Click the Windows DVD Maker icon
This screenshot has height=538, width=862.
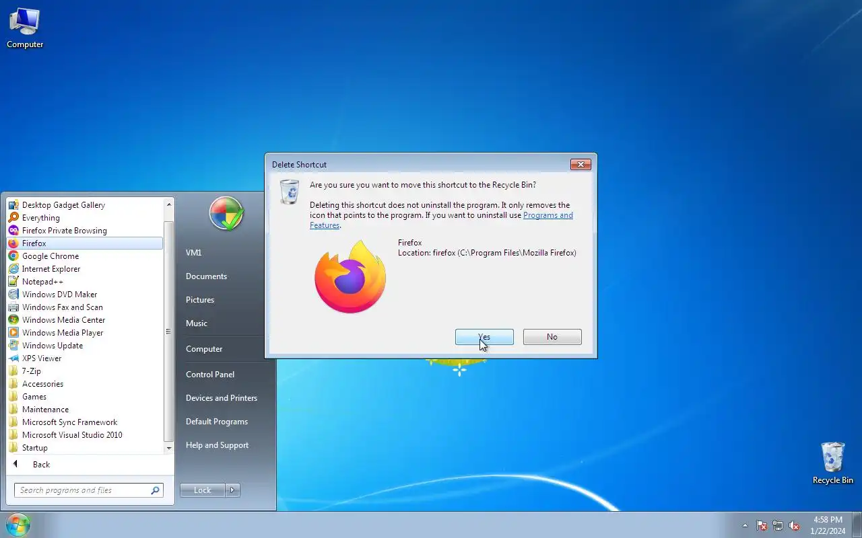pos(13,295)
